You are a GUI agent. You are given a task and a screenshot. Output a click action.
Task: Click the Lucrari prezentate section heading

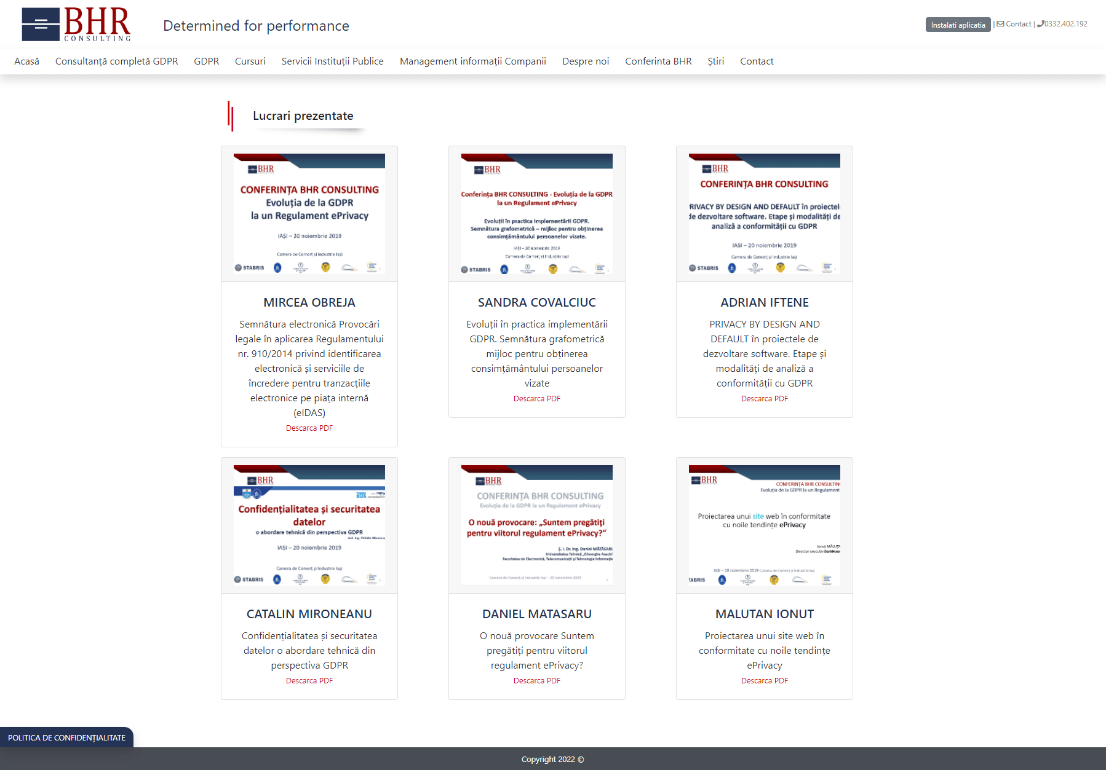tap(303, 116)
